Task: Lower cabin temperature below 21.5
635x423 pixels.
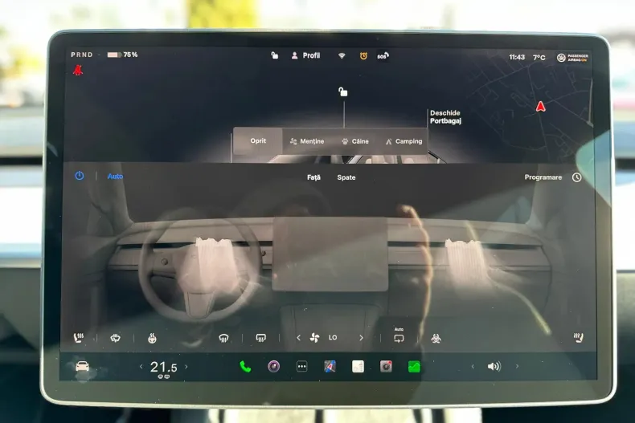Action: tap(141, 367)
